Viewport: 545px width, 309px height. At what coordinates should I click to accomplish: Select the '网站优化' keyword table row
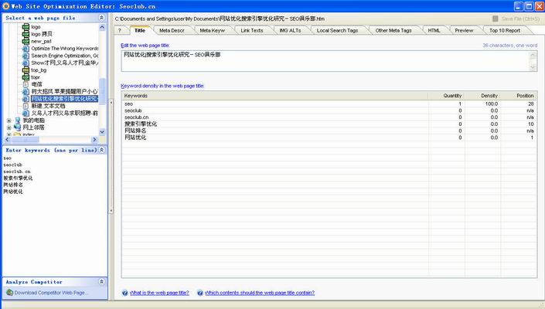pyautogui.click(x=329, y=138)
